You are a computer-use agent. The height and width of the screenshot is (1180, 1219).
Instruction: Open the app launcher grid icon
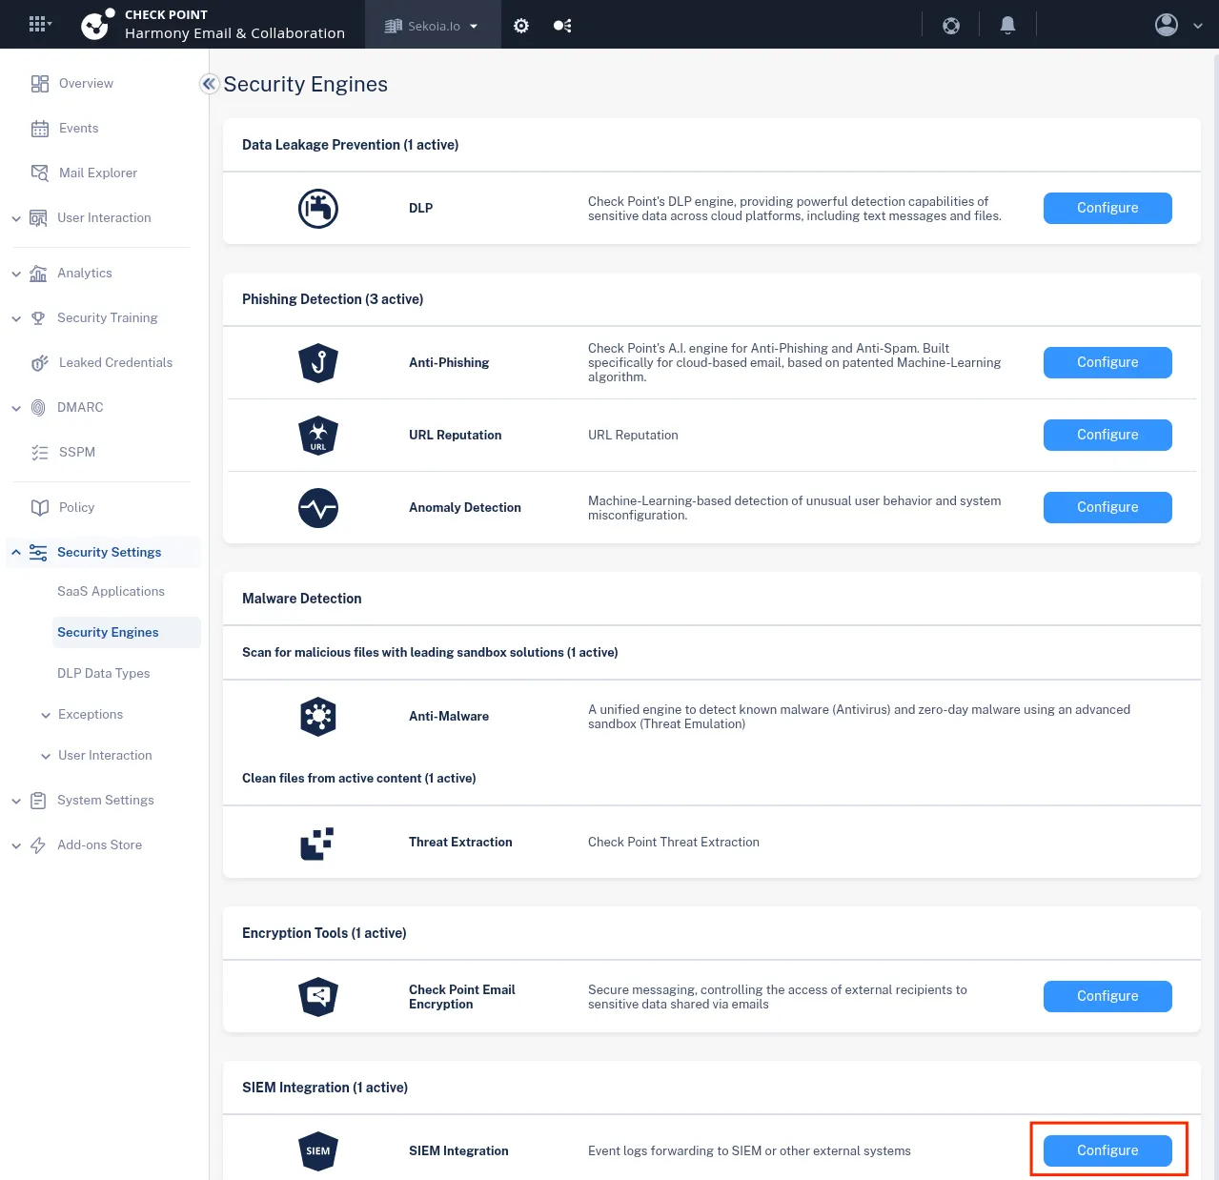[x=38, y=25]
